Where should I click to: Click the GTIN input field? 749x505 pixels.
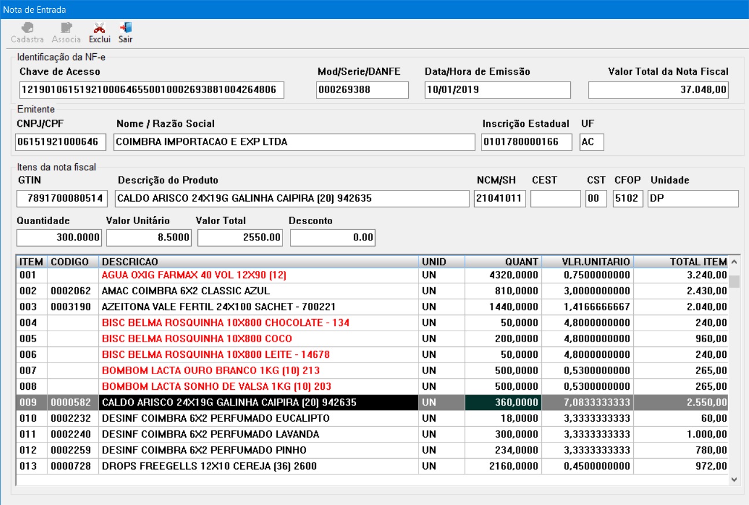pyautogui.click(x=62, y=199)
